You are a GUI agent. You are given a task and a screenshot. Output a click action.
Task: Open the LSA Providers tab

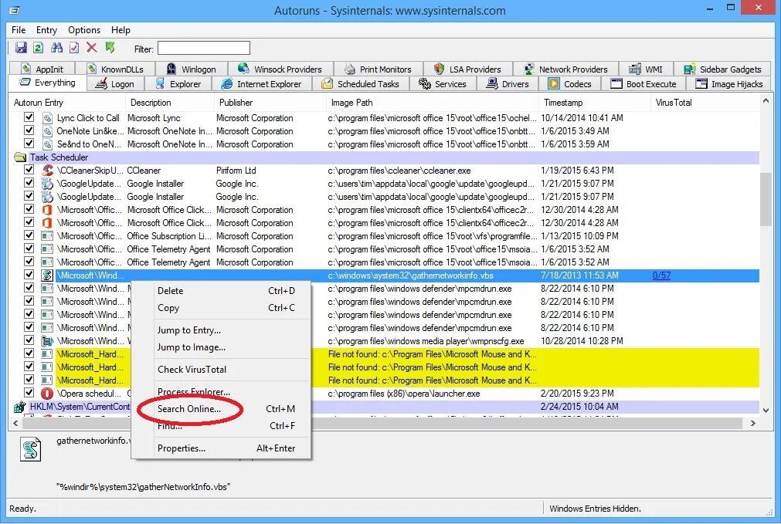467,69
